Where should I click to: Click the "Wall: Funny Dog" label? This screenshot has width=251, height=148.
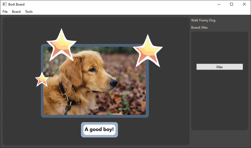pyautogui.click(x=203, y=20)
